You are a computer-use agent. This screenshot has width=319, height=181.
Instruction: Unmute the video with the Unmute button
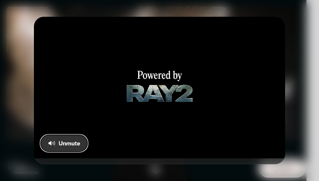pyautogui.click(x=64, y=143)
